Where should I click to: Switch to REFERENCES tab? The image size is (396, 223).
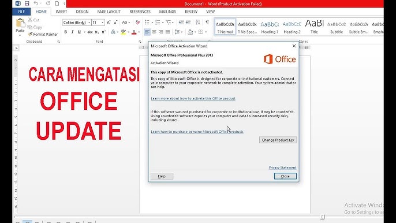click(140, 12)
